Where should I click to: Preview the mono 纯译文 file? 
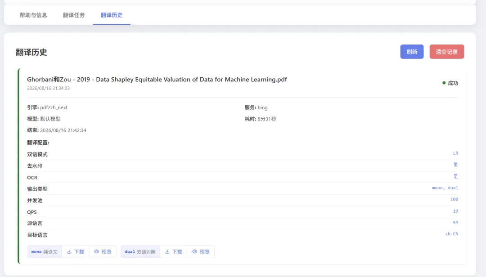coord(103,251)
